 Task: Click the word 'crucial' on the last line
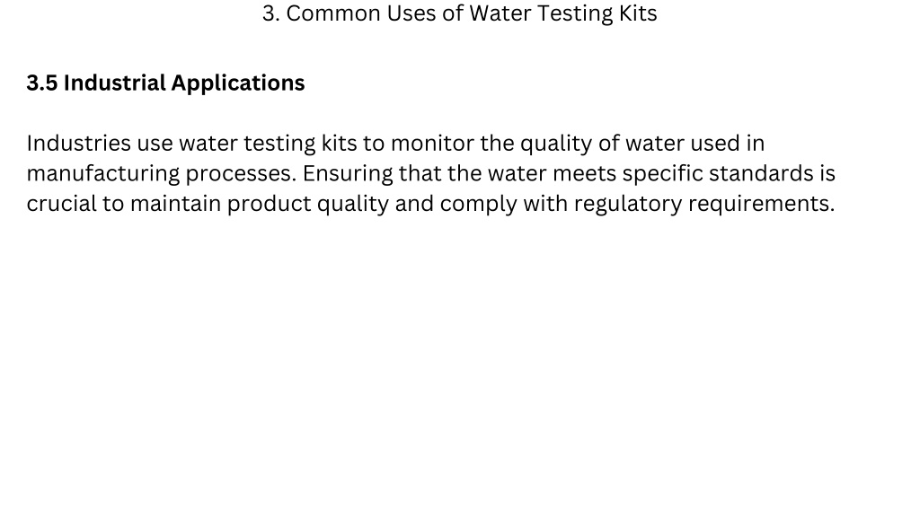click(x=61, y=204)
